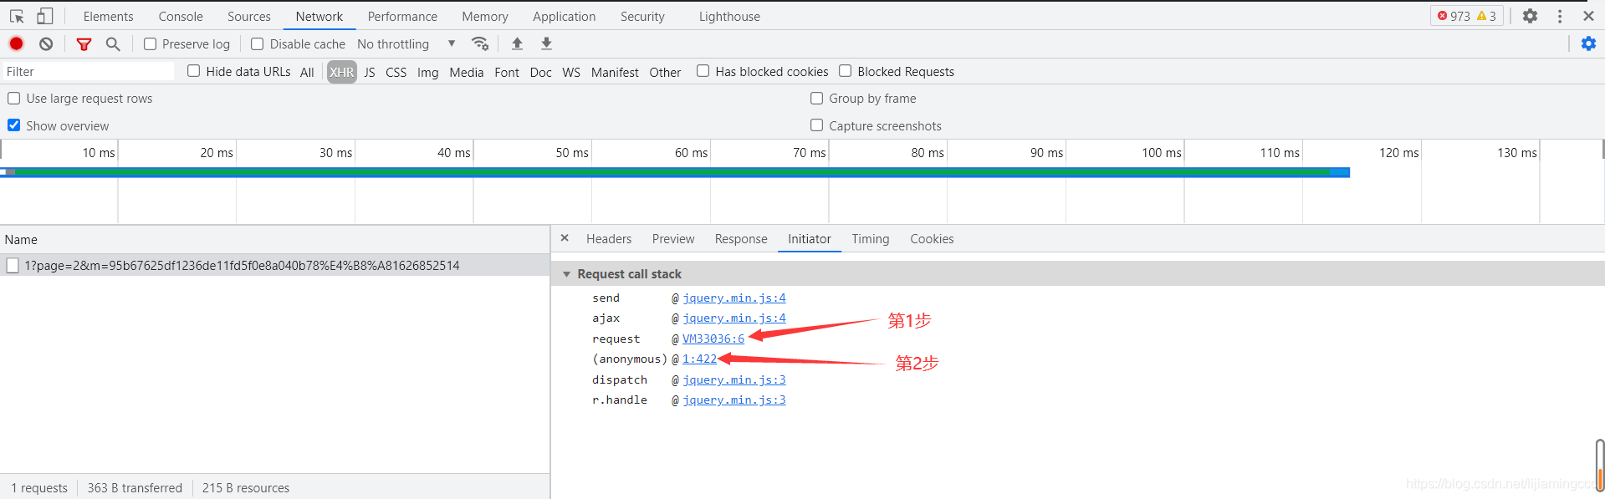This screenshot has height=499, width=1605.
Task: Open the Sources panel
Action: pyautogui.click(x=249, y=16)
